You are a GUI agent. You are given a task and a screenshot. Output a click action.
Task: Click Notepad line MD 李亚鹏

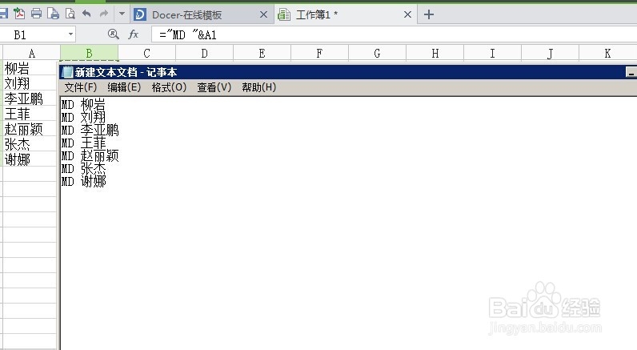90,130
